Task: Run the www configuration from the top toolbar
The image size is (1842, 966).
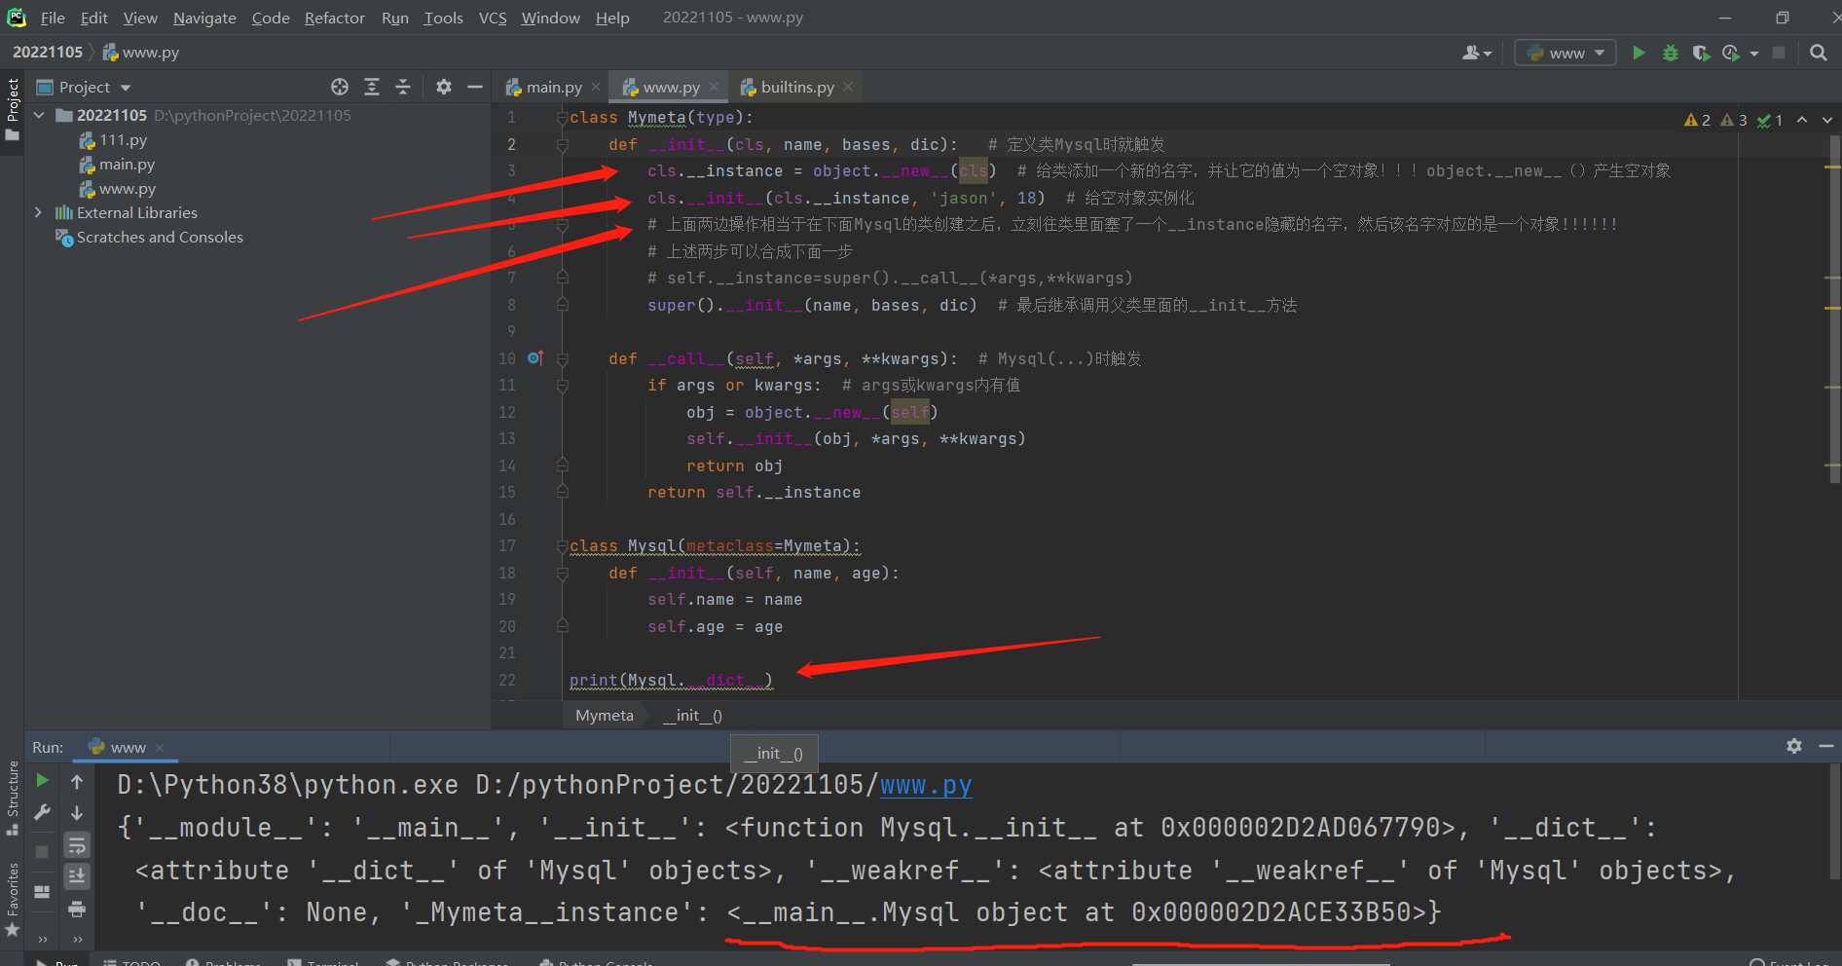Action: tap(1639, 53)
